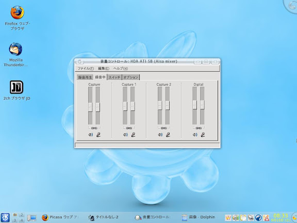
Task: Open the ヘルプ(H) menu
Action: click(121, 69)
